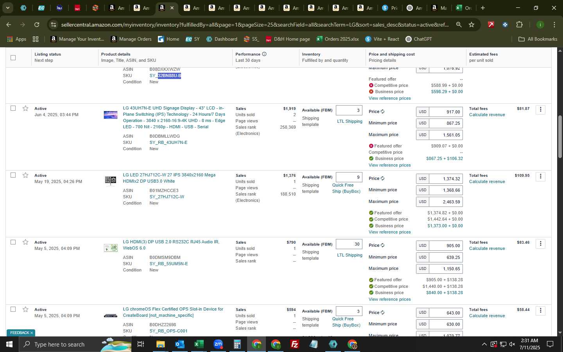Open a new browser tab
The image size is (563, 352).
pos(483,8)
